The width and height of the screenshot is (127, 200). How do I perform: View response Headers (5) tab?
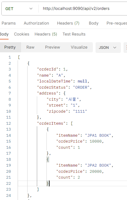click(46, 34)
